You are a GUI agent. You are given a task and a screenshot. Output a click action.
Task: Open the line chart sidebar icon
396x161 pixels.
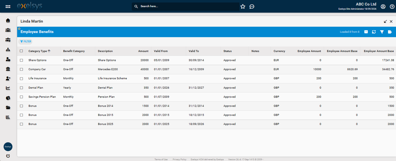[8, 88]
